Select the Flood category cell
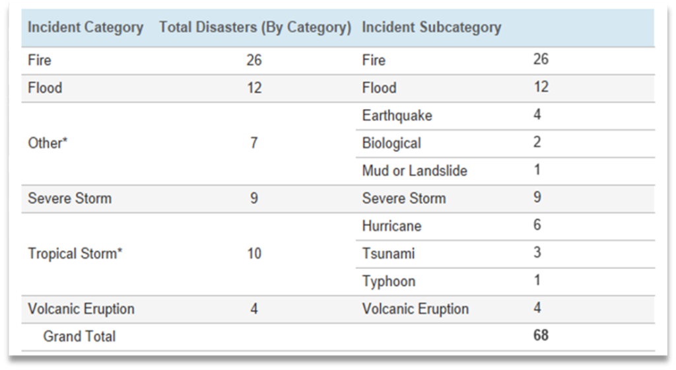The width and height of the screenshot is (676, 370). [45, 88]
